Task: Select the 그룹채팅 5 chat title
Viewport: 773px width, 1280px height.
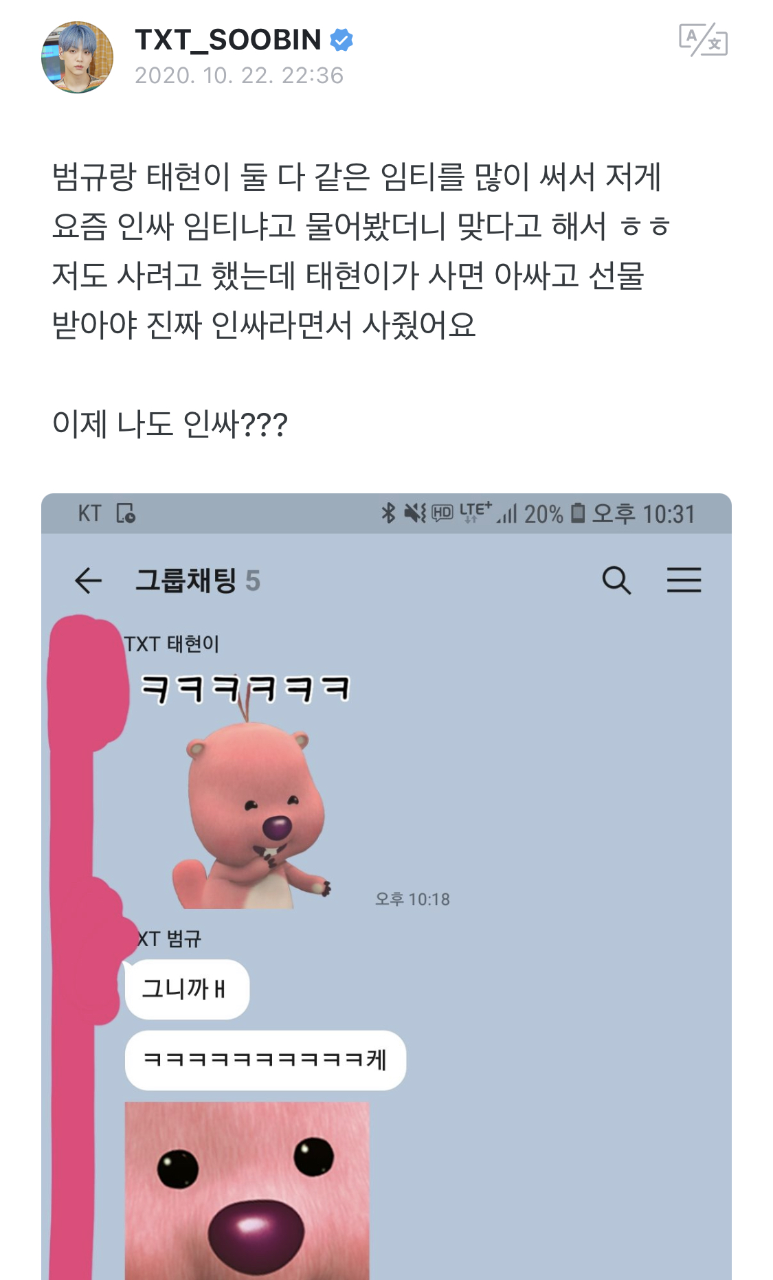Action: (198, 581)
